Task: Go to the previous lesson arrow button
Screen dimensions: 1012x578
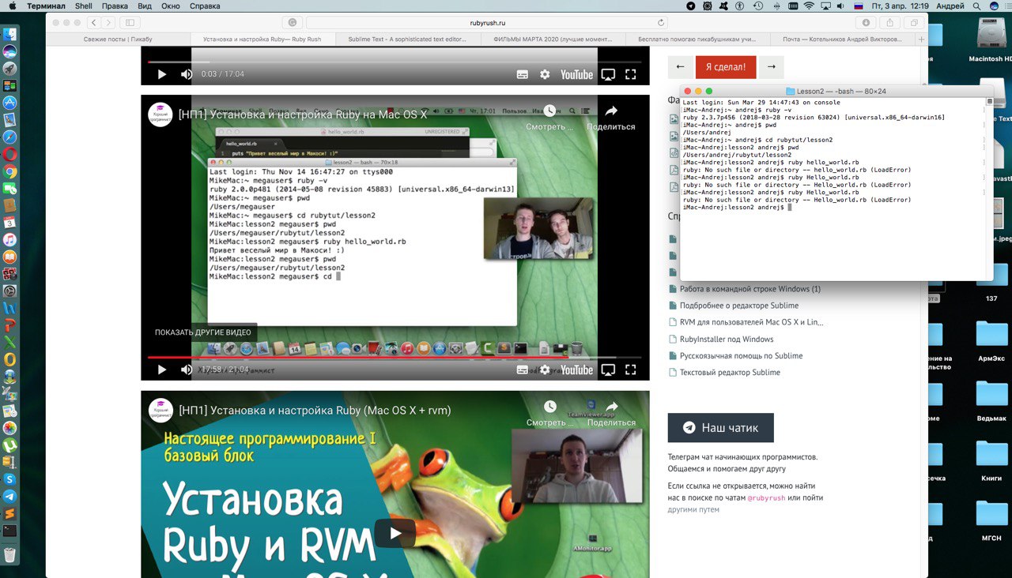Action: pyautogui.click(x=680, y=67)
